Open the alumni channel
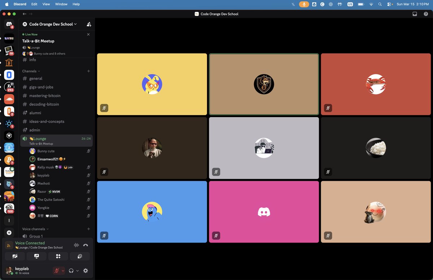433x280 pixels. click(56, 113)
